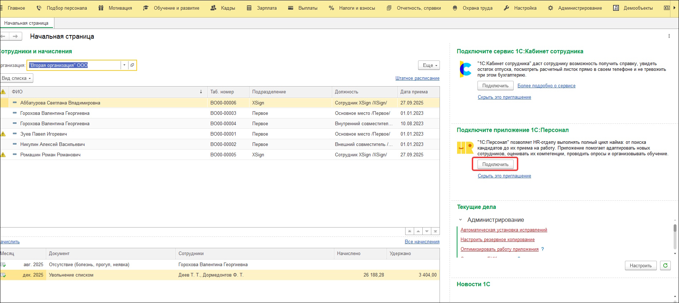Collapse the Администрирование group
This screenshot has width=679, height=303.
point(461,220)
